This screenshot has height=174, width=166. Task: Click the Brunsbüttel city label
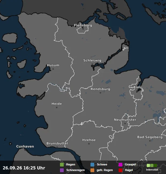(x=57, y=143)
